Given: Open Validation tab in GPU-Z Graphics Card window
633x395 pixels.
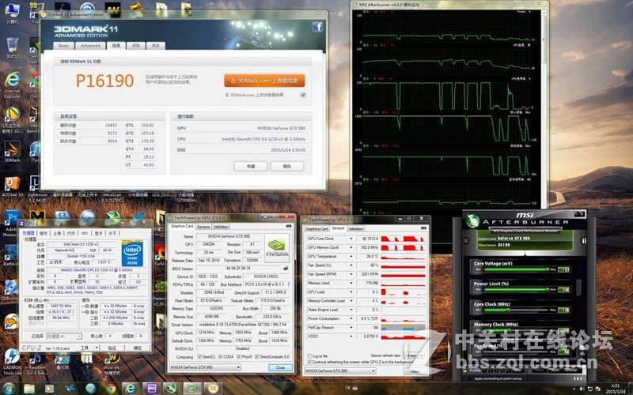Looking at the screenshot, I should pyautogui.click(x=221, y=227).
